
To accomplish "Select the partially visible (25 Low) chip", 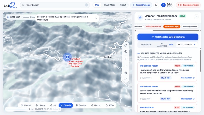I will [139, 26].
